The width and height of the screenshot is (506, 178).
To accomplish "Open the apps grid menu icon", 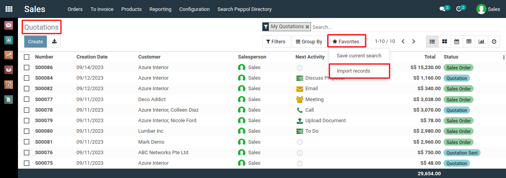I will click(9, 9).
